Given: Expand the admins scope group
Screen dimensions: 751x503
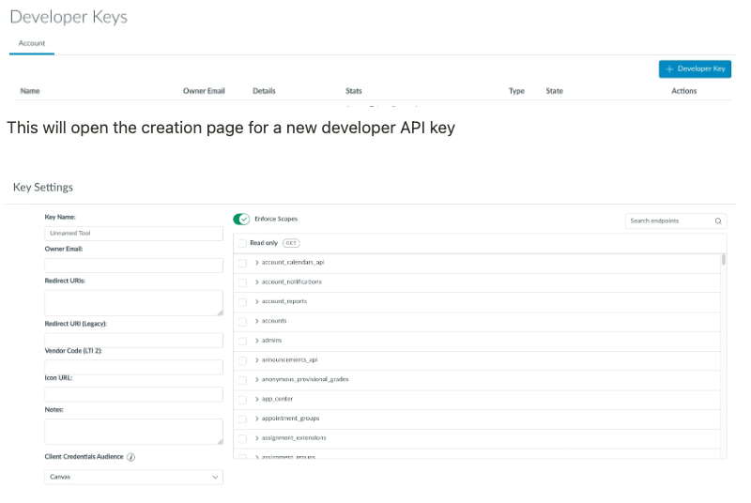Looking at the screenshot, I should pyautogui.click(x=256, y=341).
